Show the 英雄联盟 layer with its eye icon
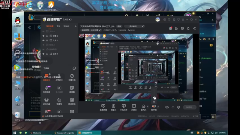Viewport: 240px width, 135px height. [43, 49]
